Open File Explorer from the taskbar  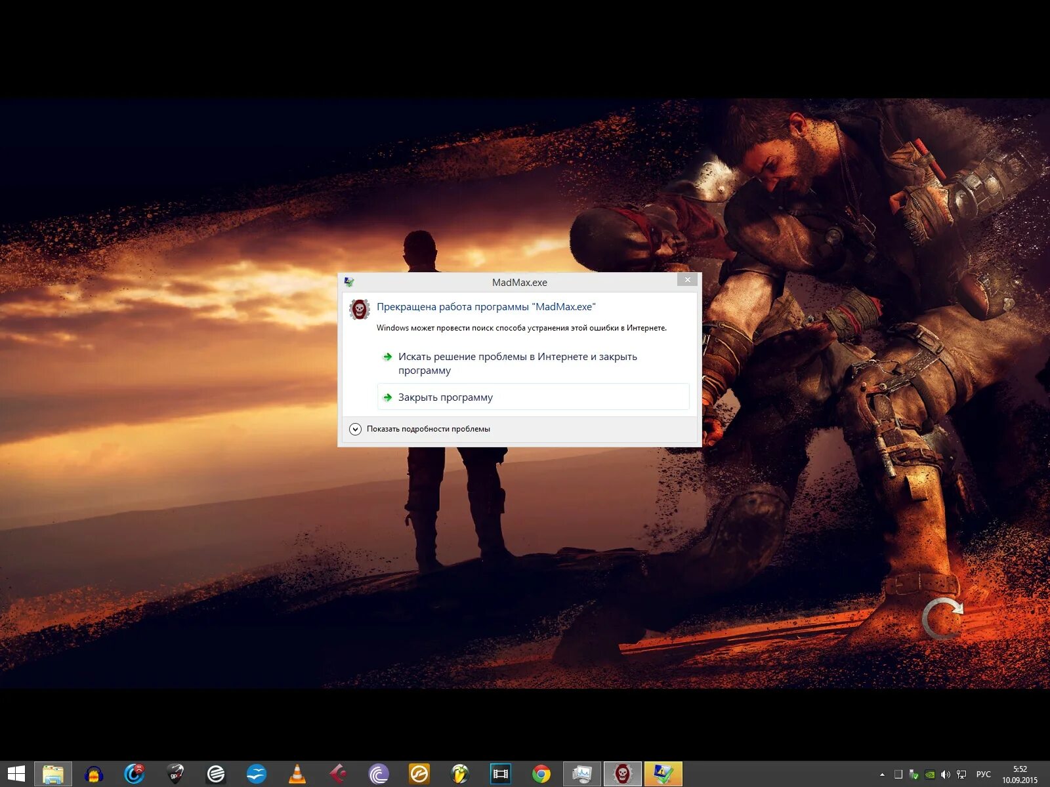click(x=53, y=774)
